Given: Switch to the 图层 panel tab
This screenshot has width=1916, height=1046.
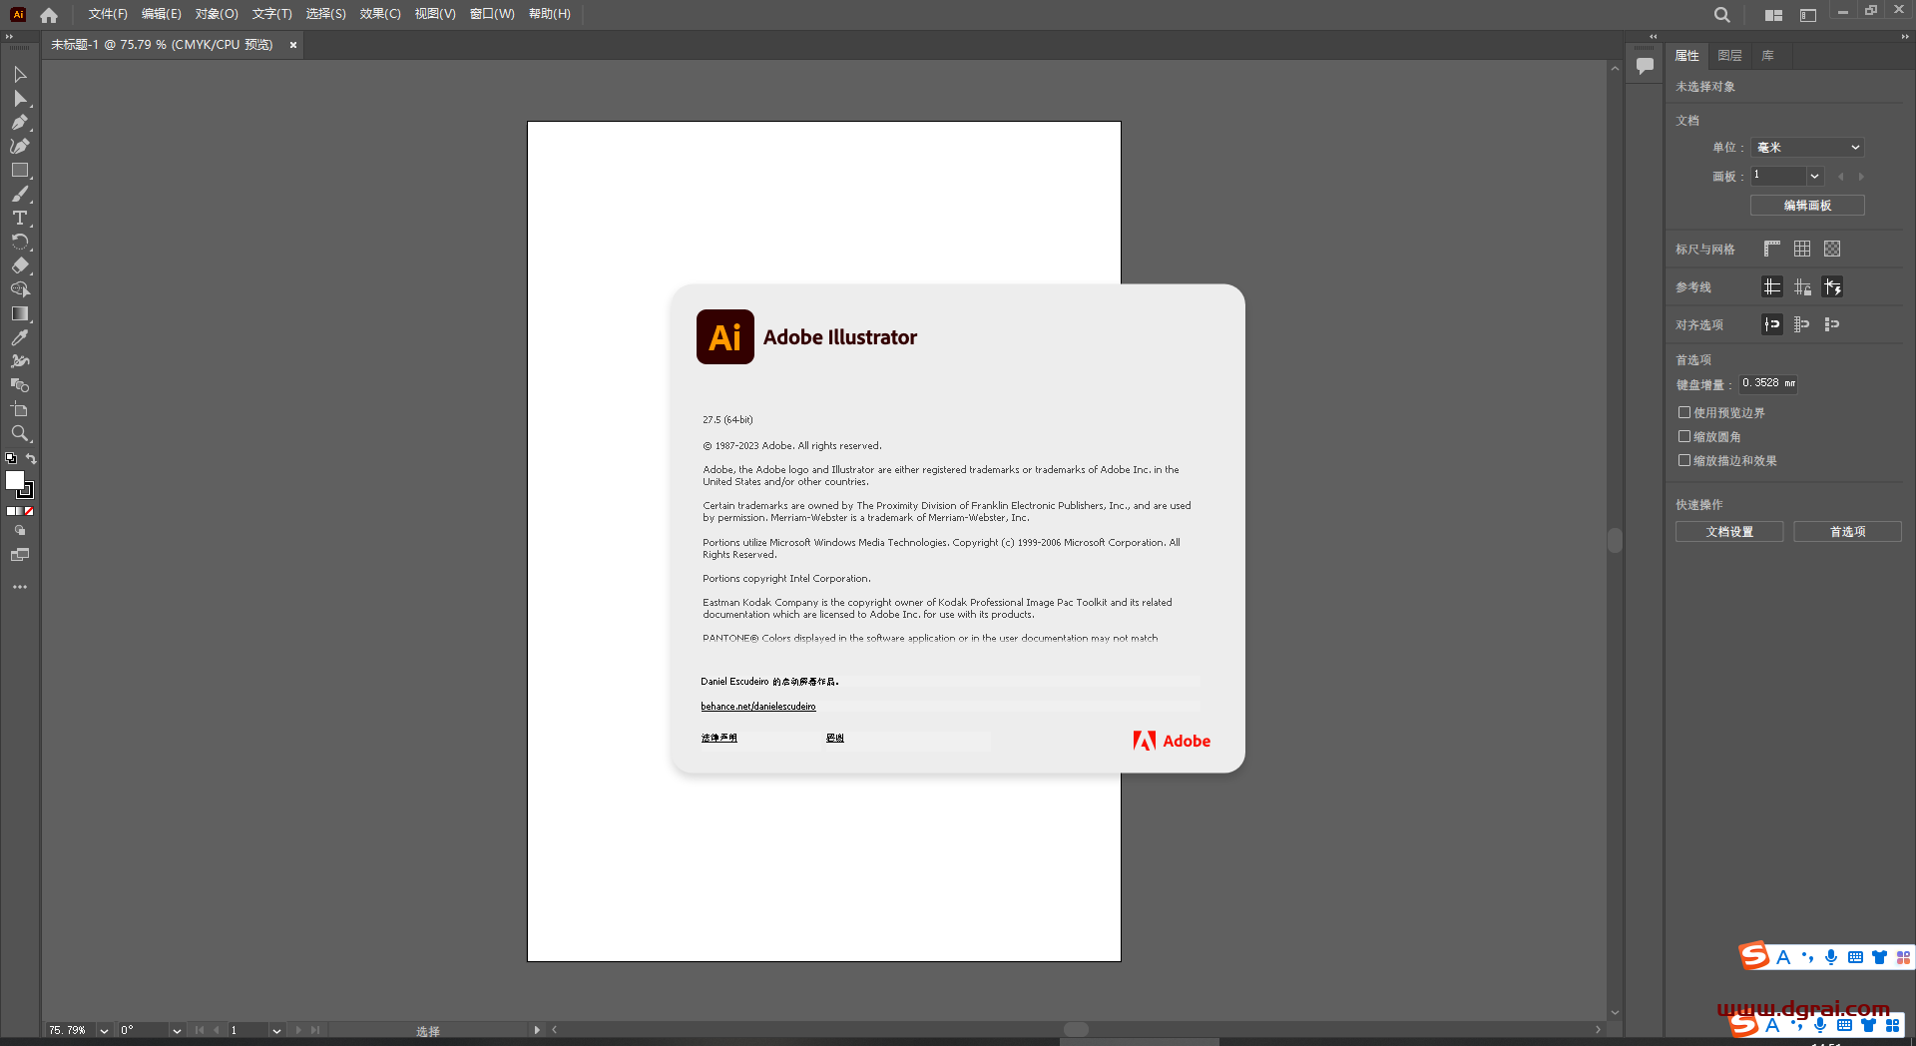Looking at the screenshot, I should [x=1729, y=55].
